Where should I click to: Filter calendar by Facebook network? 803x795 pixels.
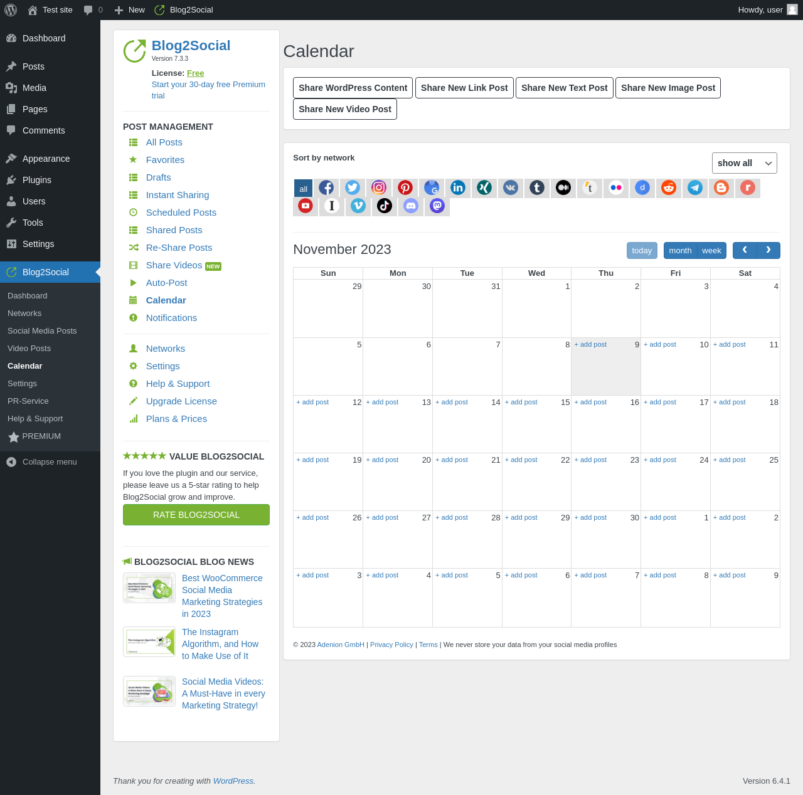(326, 187)
